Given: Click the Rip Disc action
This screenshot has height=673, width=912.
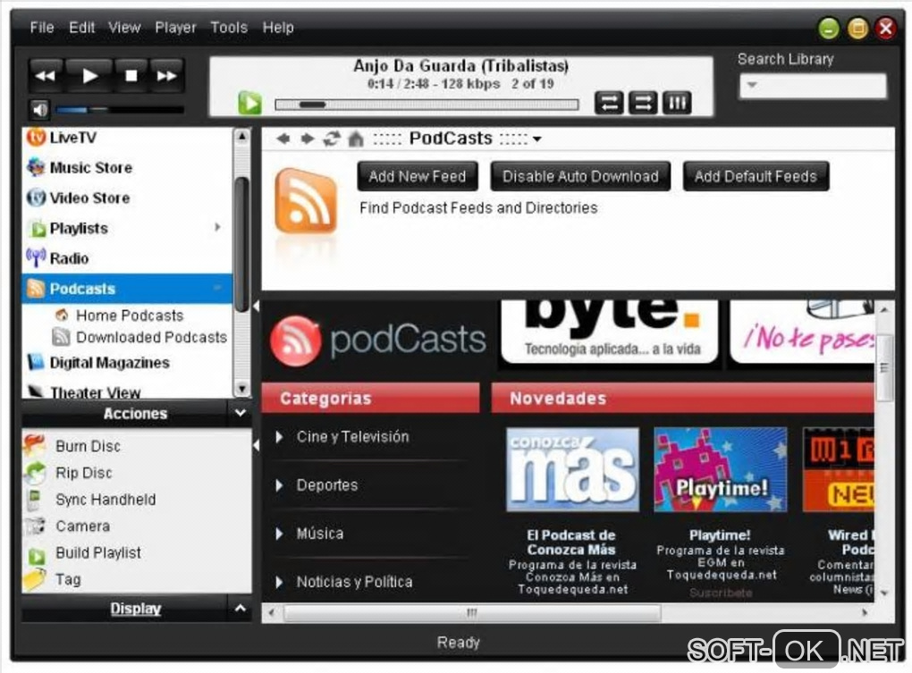Looking at the screenshot, I should (84, 473).
